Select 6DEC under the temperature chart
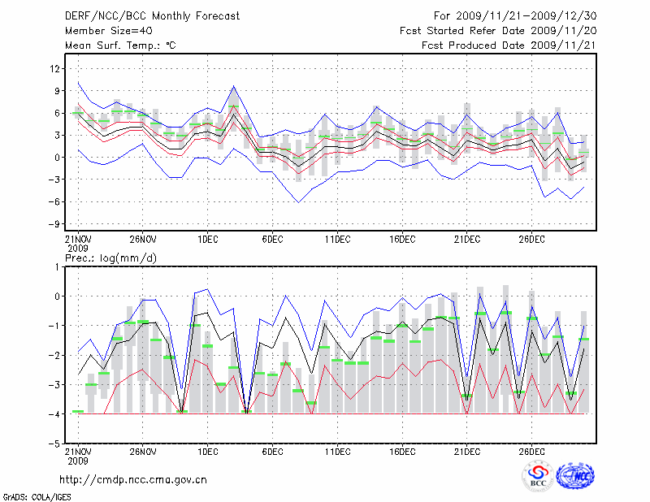650x502 pixels. click(272, 239)
